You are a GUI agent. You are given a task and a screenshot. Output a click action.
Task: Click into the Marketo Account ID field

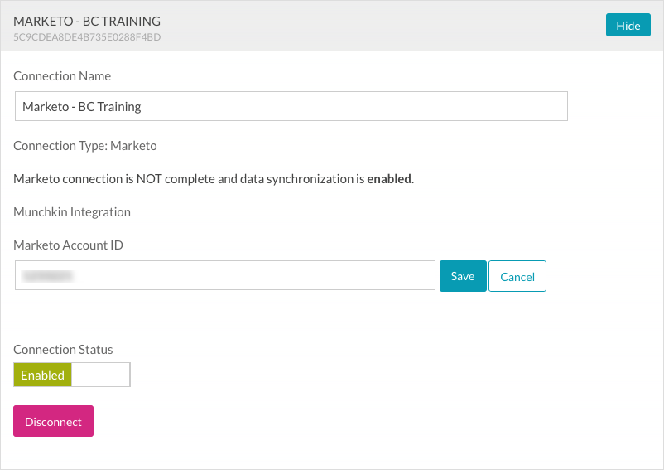coord(248,276)
